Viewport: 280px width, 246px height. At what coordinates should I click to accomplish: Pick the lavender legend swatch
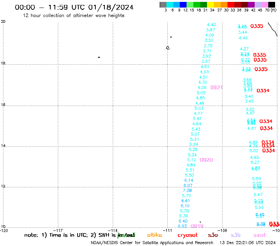(258, 5)
